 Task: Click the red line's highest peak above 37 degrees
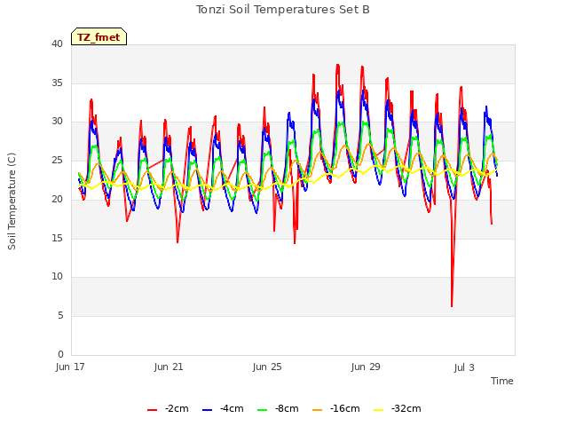[x=337, y=65]
